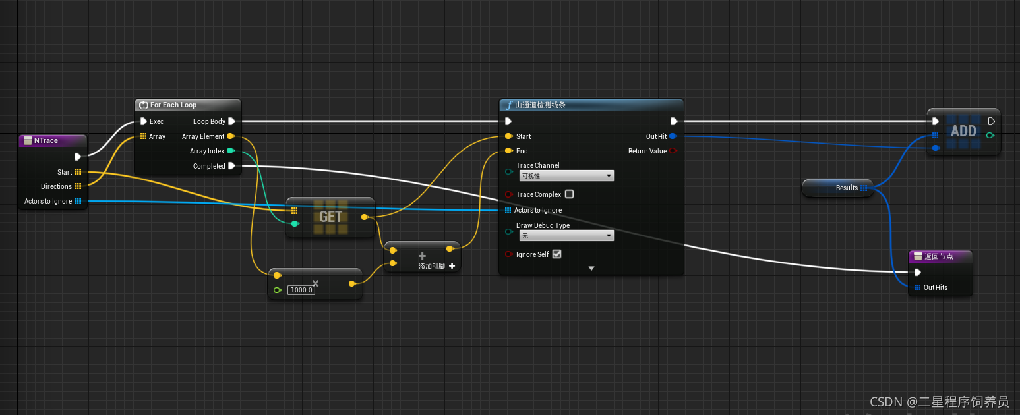Viewport: 1020px width, 415px height.
Task: Click the Loop Body execution output pin
Action: (231, 121)
